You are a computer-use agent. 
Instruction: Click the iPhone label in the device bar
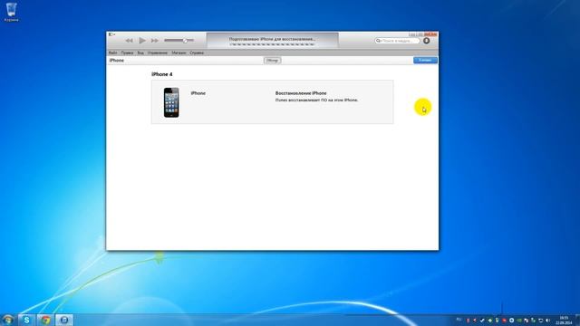point(117,61)
